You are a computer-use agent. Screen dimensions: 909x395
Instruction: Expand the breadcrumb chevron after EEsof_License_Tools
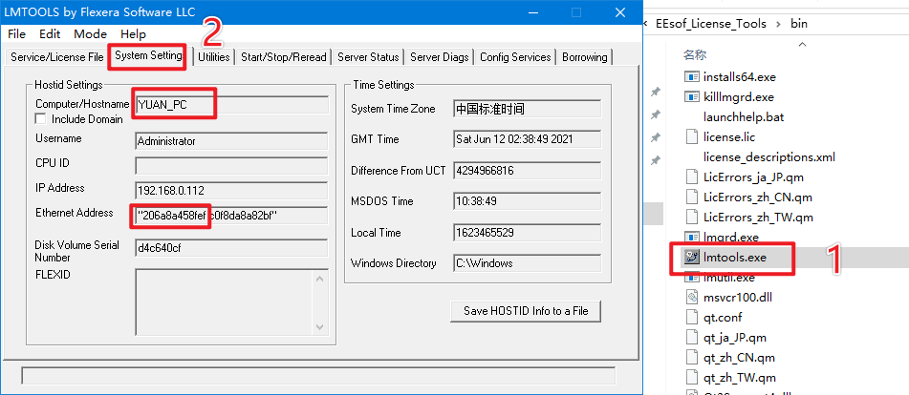coord(778,24)
